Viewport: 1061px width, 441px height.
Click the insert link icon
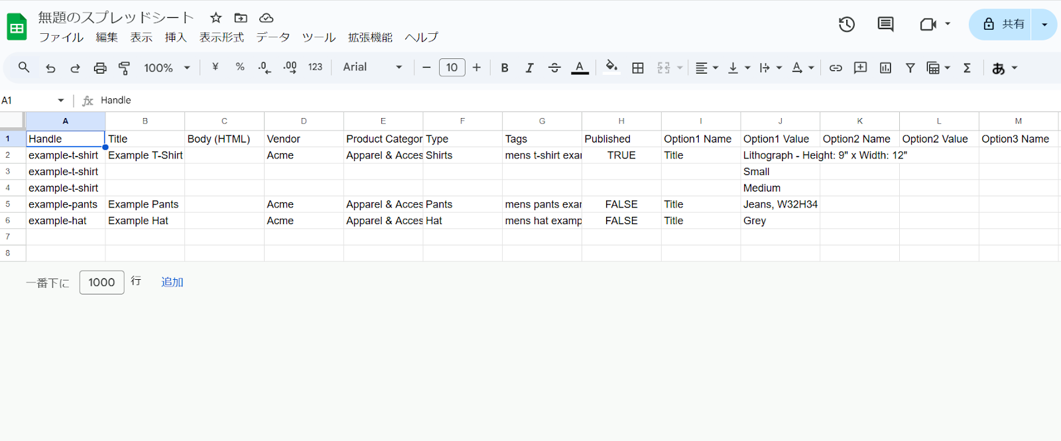[836, 68]
